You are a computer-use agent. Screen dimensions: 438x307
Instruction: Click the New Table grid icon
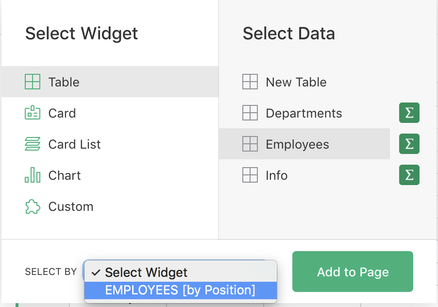tap(250, 82)
